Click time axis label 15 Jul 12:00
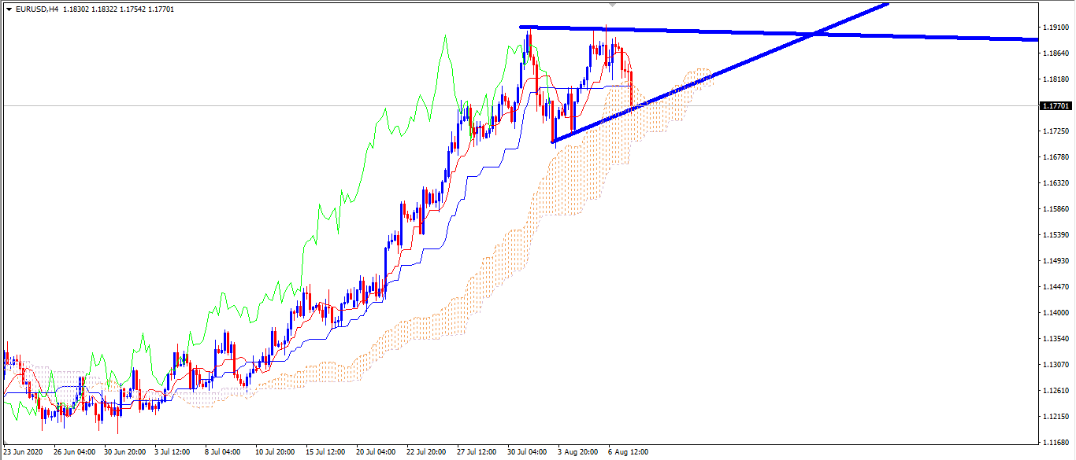The width and height of the screenshot is (1076, 460). (x=325, y=452)
